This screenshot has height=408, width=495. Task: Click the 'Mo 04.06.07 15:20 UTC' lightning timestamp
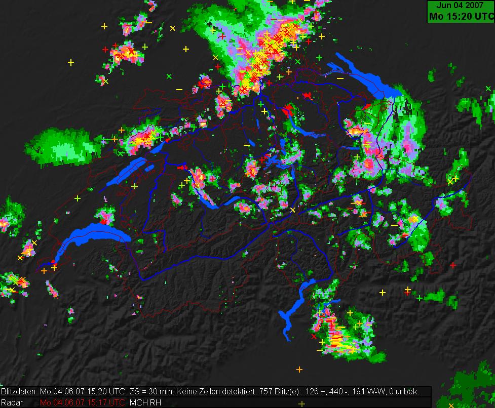(x=83, y=392)
